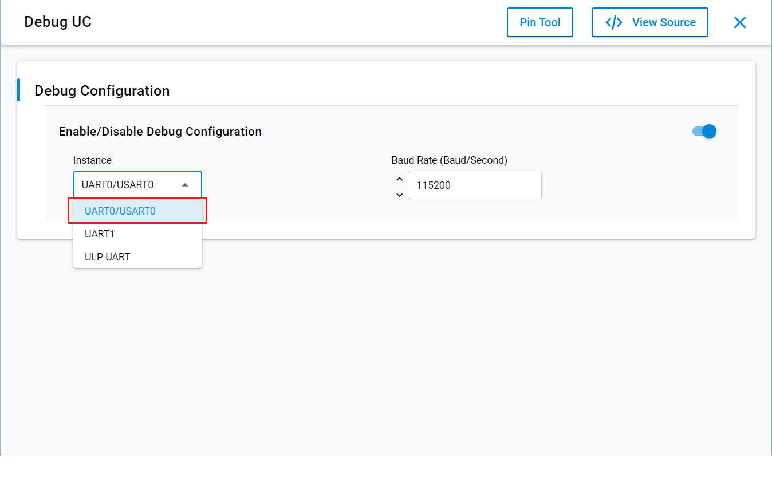Increase baud rate using the up arrow

click(400, 179)
